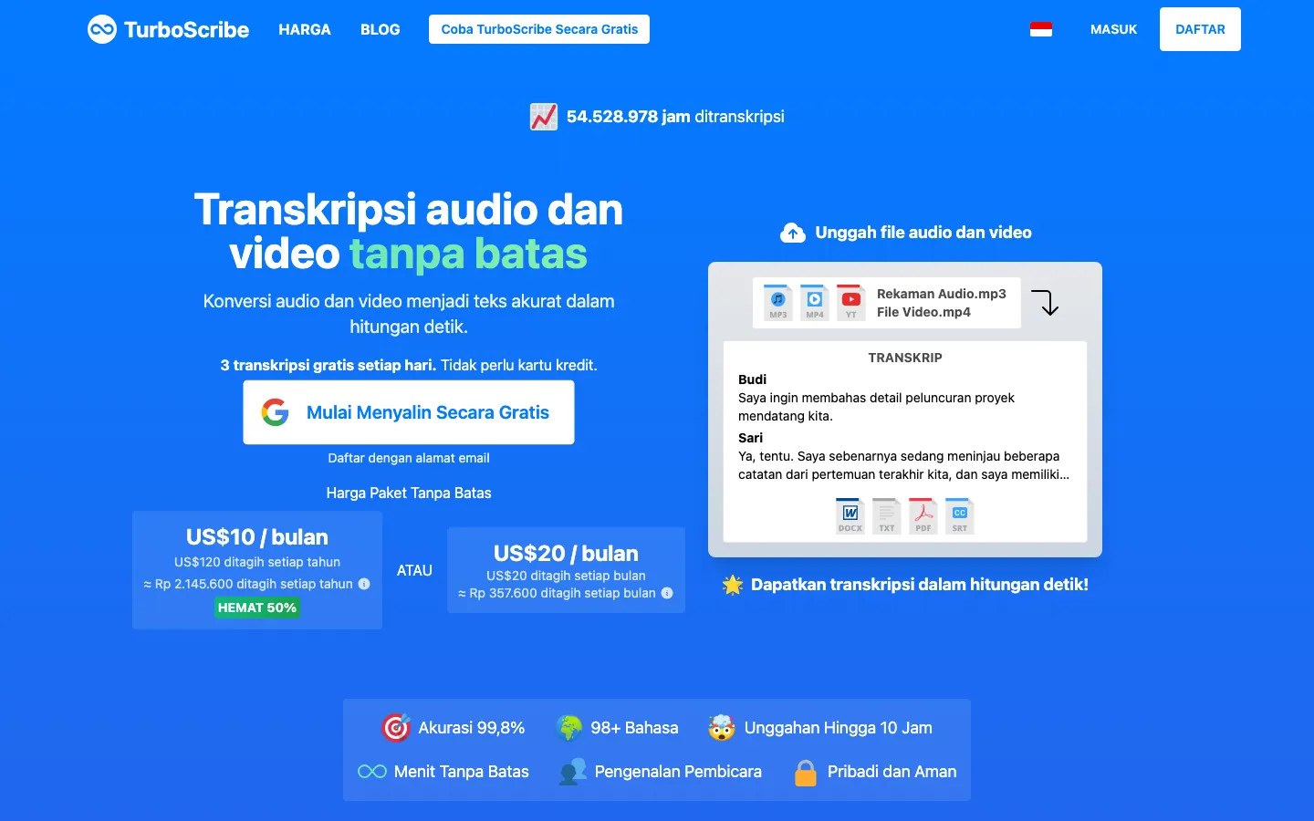The width and height of the screenshot is (1314, 821).
Task: Click info icon beside Rp 2.145.600
Action: click(x=364, y=584)
